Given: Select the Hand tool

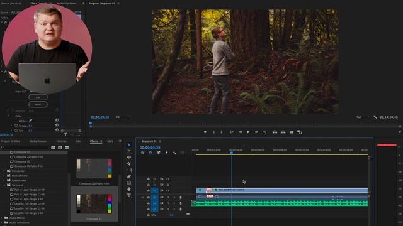Looking at the screenshot, I should 129,189.
